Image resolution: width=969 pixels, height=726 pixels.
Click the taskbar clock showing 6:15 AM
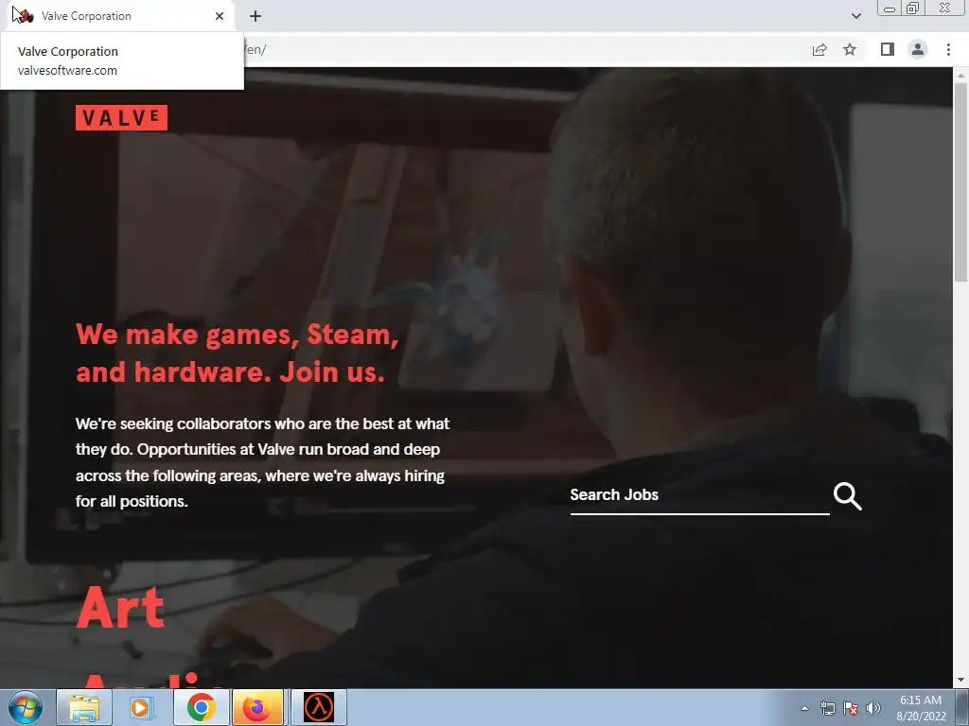click(x=921, y=707)
